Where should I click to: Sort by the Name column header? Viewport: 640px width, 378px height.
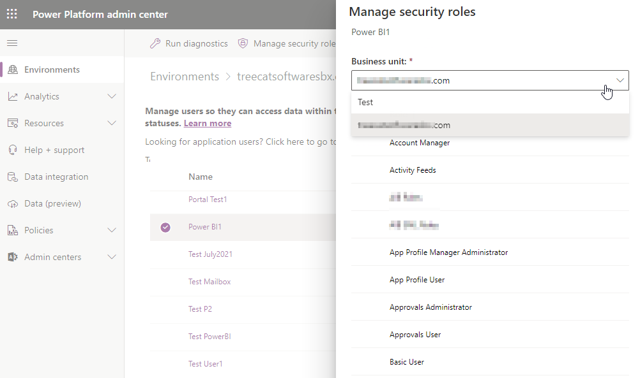[201, 177]
